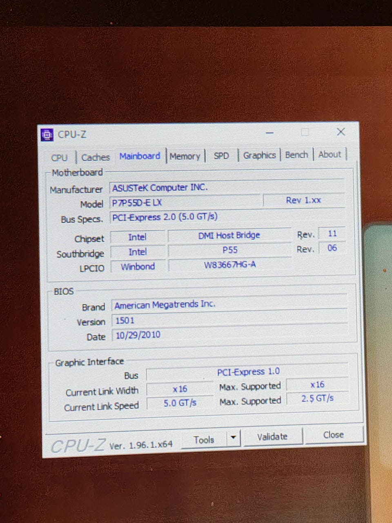Image resolution: width=392 pixels, height=523 pixels.
Task: Click the Rev 1.xx field
Action: pos(303,200)
